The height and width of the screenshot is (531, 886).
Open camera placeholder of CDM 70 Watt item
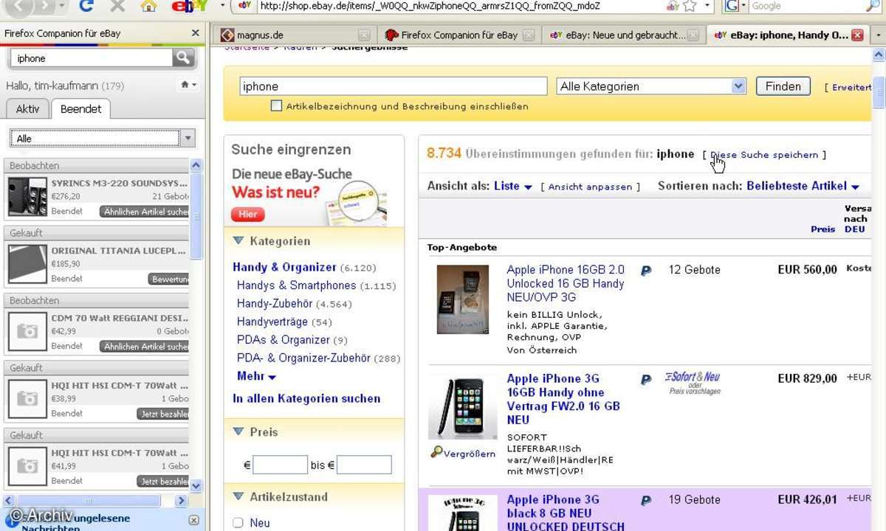(x=27, y=332)
